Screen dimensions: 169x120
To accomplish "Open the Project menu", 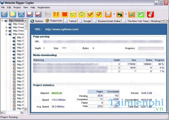I will click(x=17, y=7).
